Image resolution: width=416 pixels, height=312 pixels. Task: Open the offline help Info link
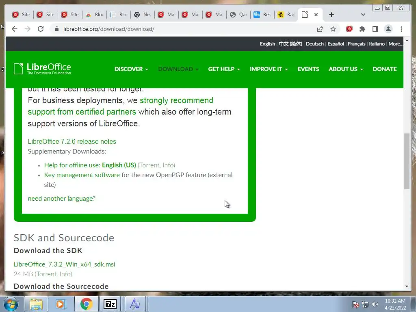pyautogui.click(x=168, y=165)
